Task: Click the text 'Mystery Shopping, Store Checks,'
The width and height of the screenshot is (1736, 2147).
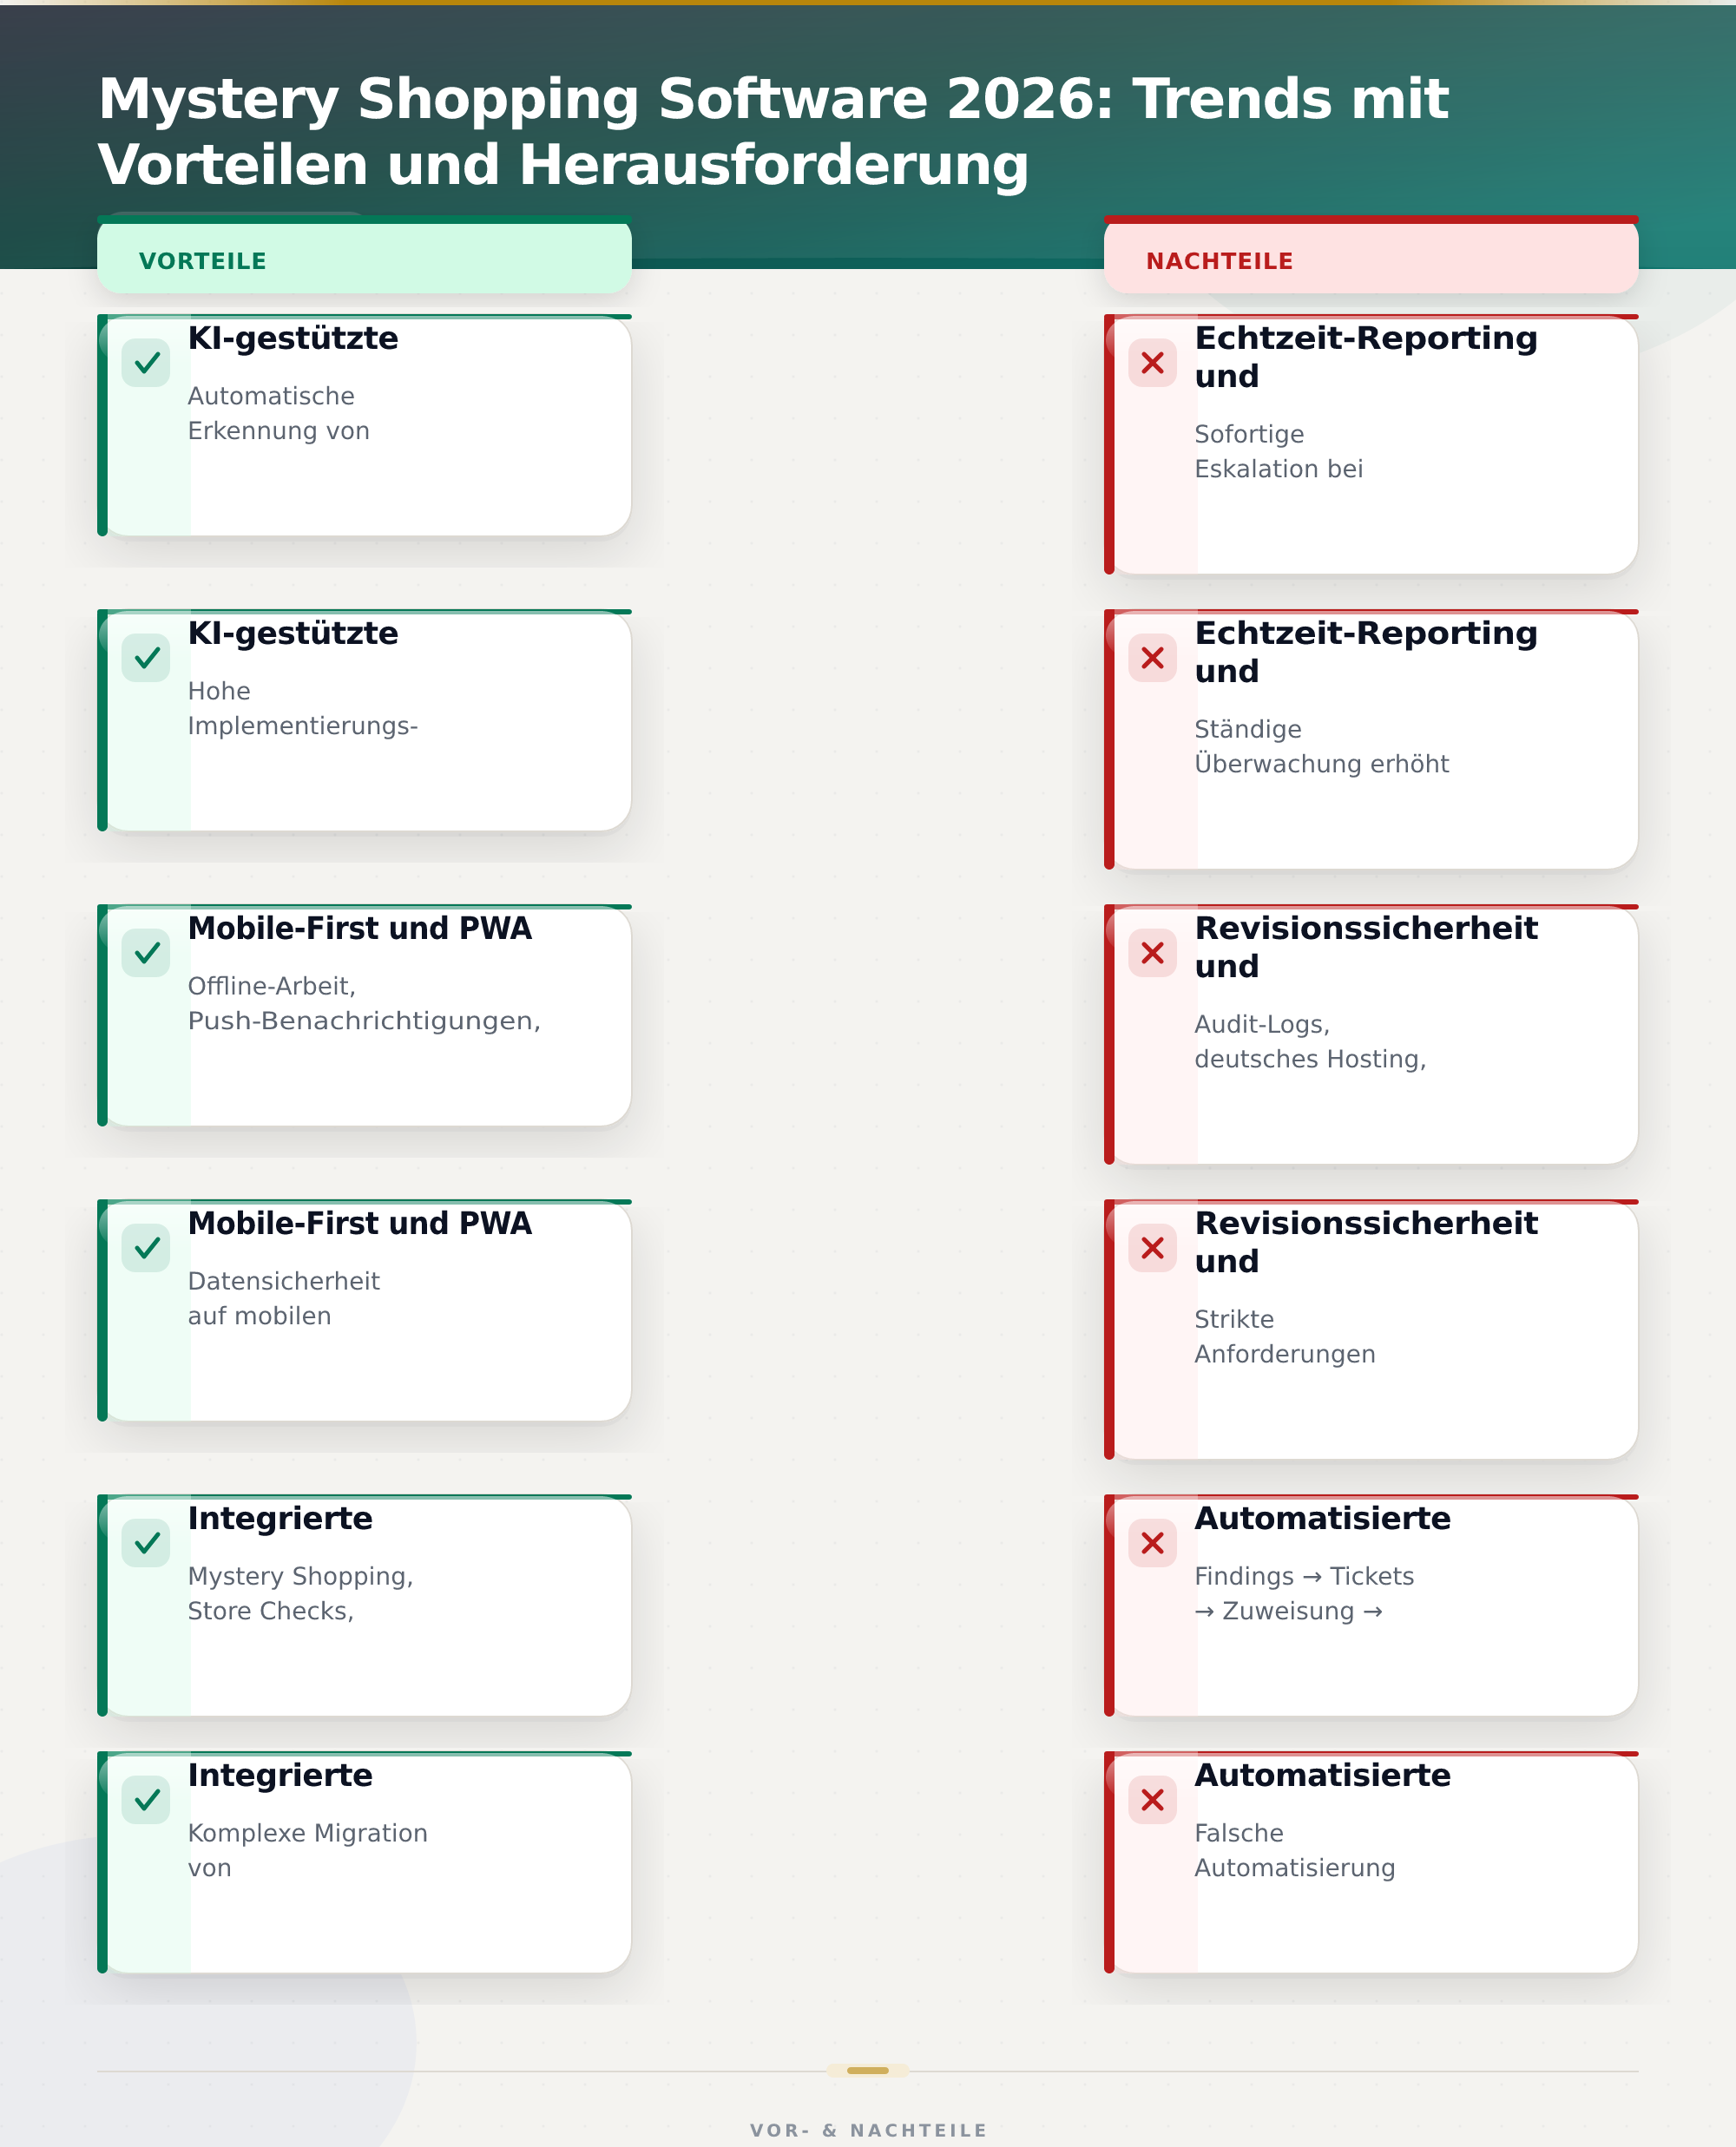Action: 301,1592
